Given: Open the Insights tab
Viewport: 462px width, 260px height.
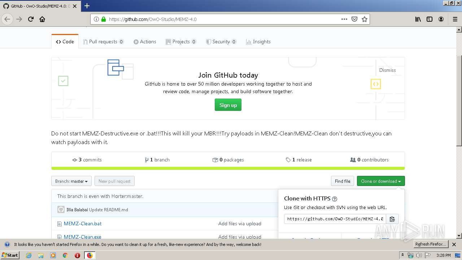Looking at the screenshot, I should 258,42.
